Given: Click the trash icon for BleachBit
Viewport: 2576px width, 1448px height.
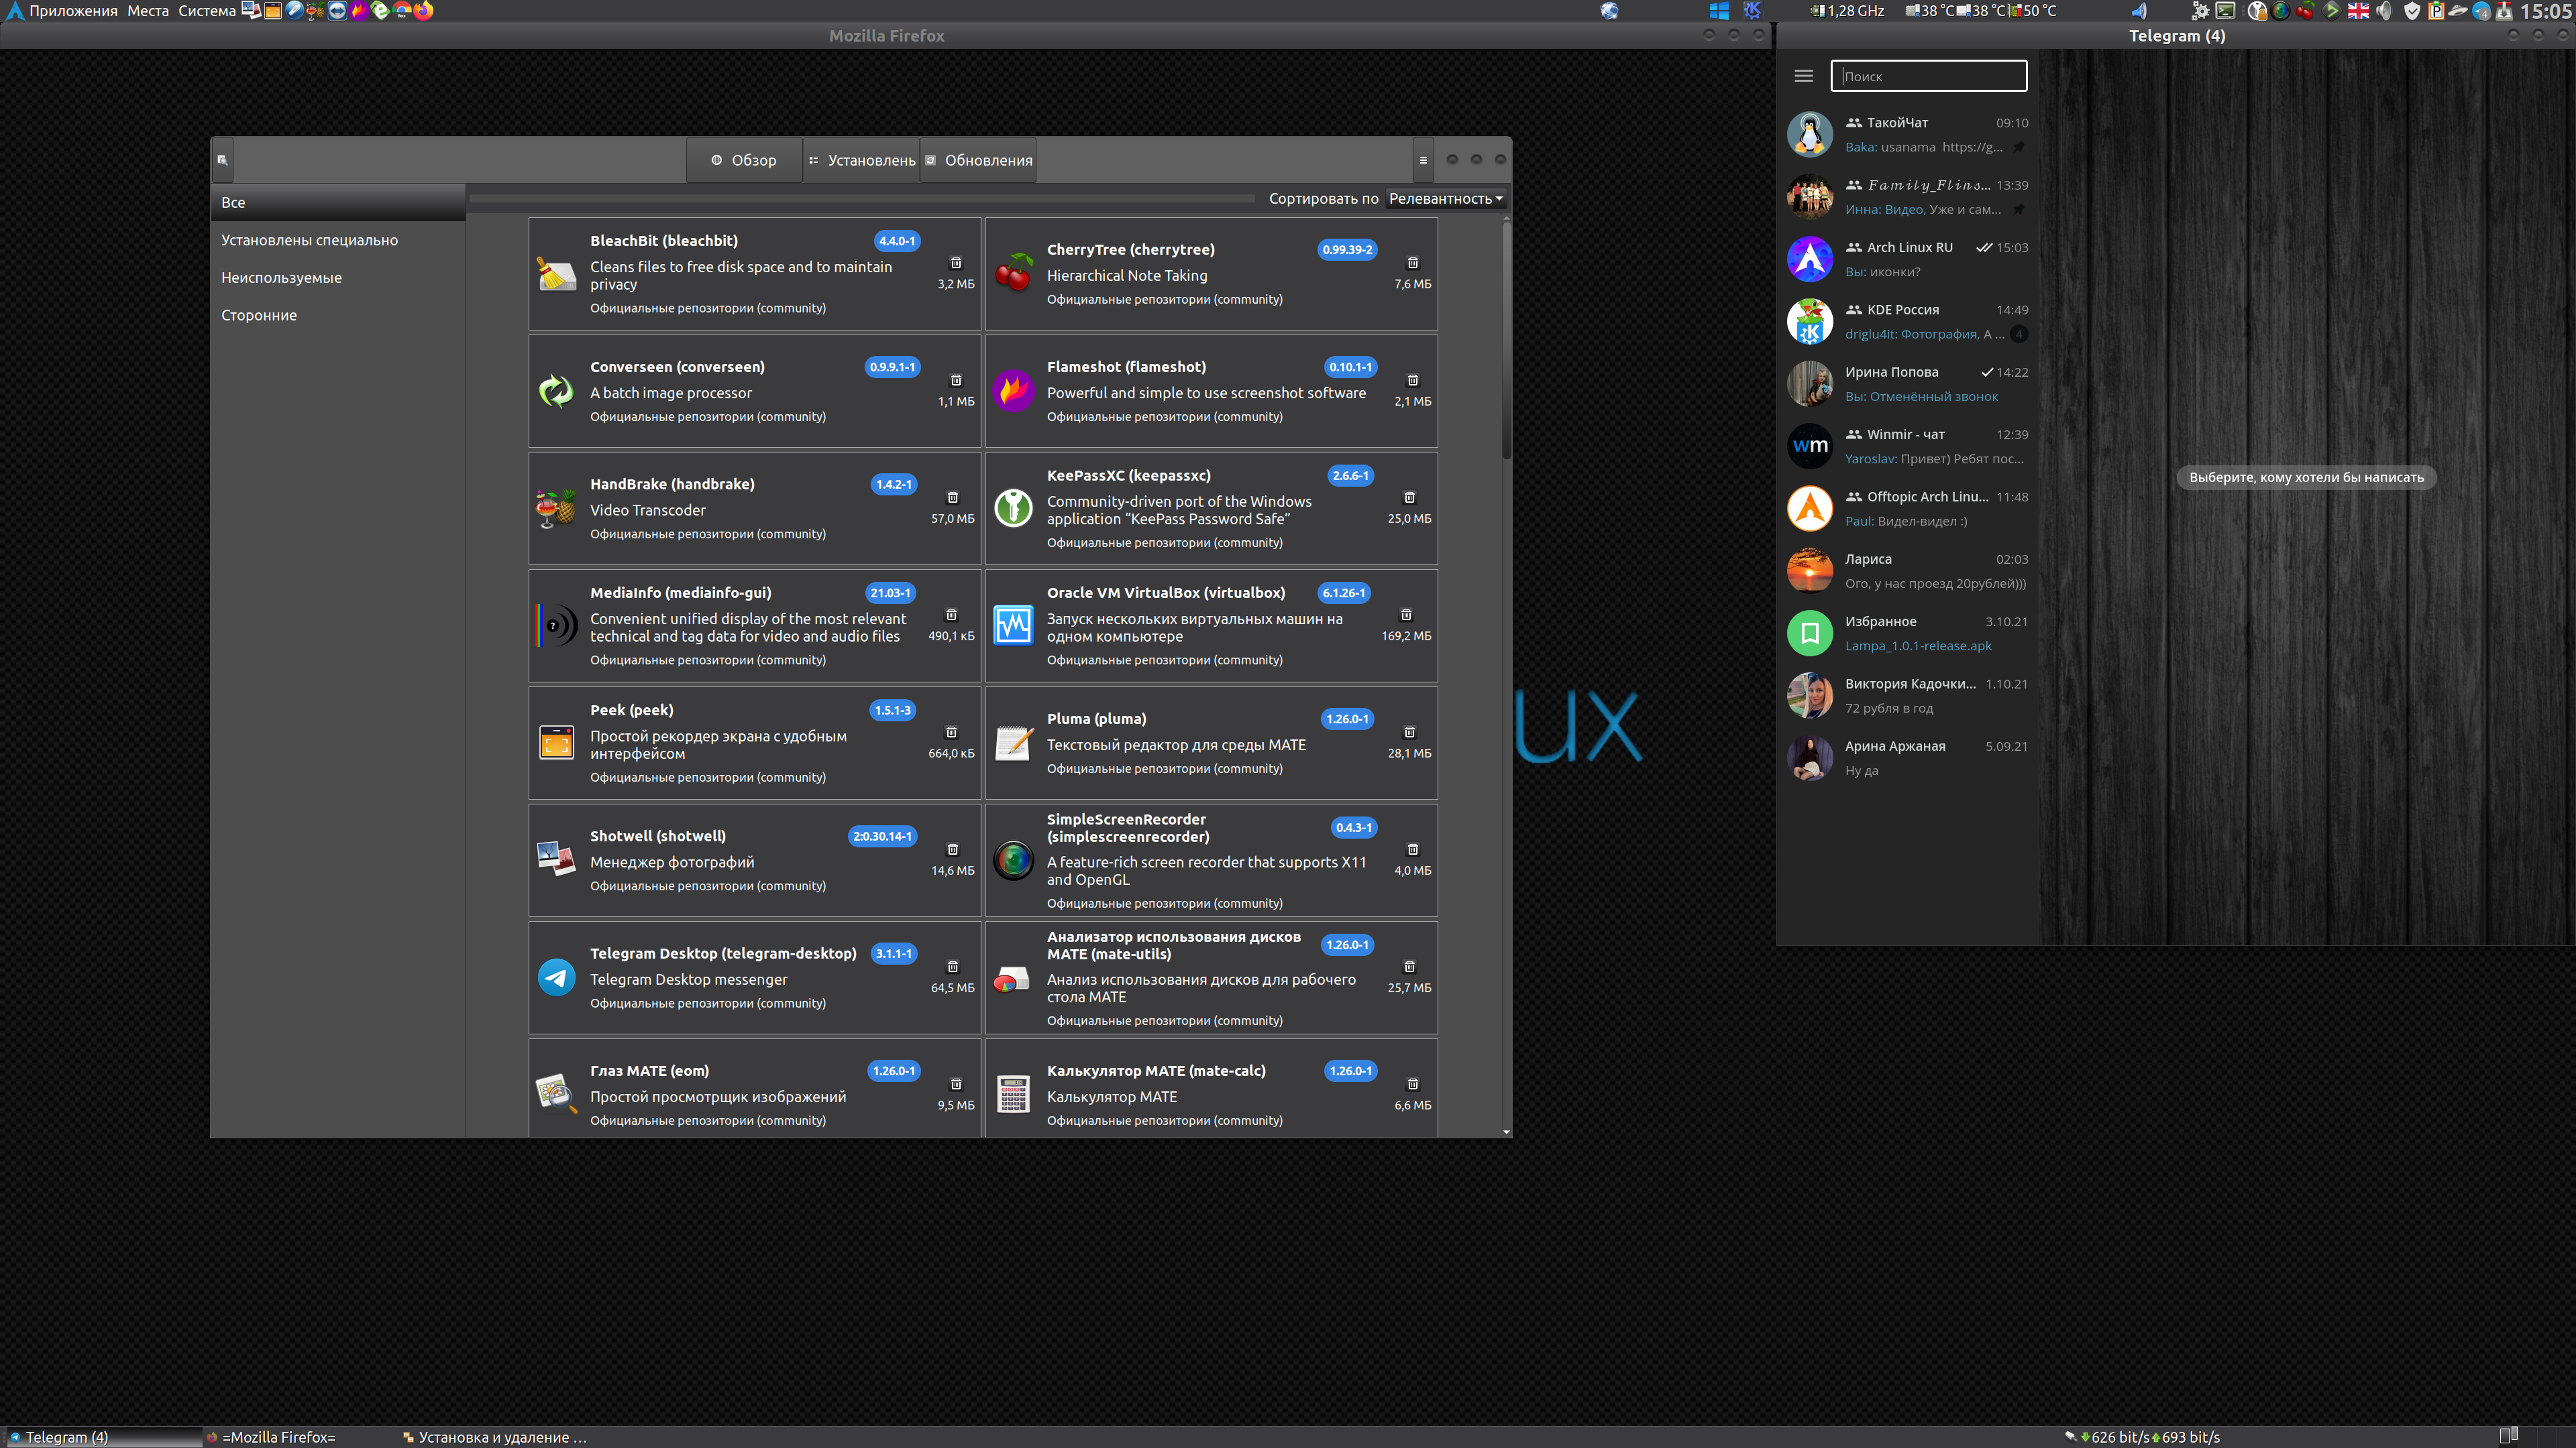Looking at the screenshot, I should coord(956,263).
